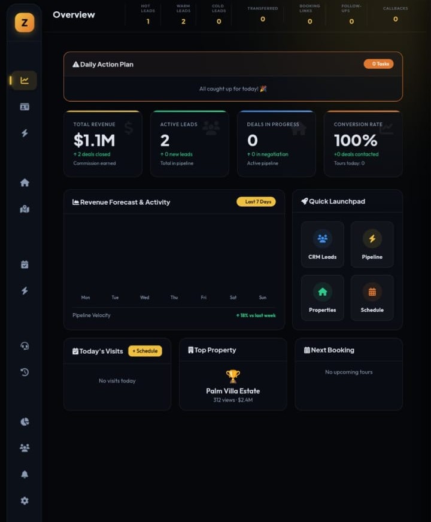Open the Overview chart icon in sidebar
Screen dimensions: 431x522
25,80
